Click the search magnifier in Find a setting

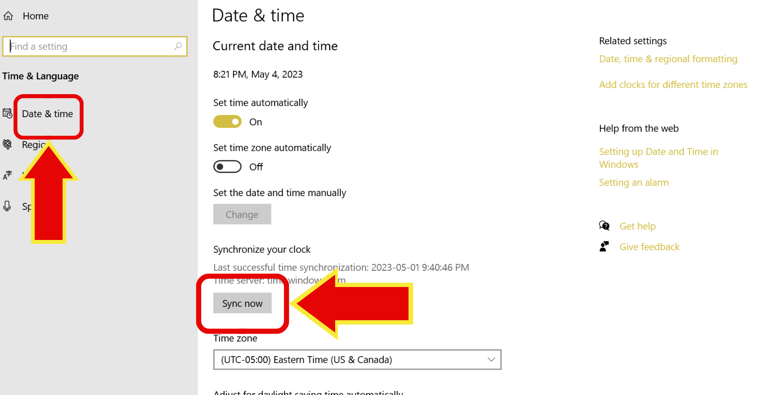178,46
